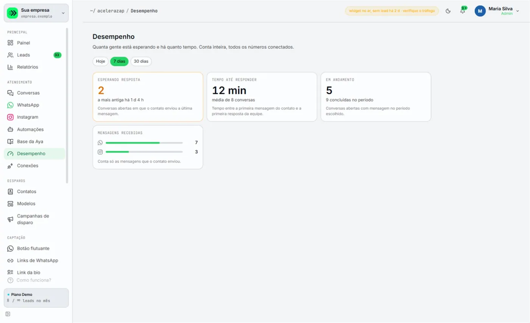Click the WhatsApp messages progress bar
Screen dimensions: 530x323
[x=144, y=143]
